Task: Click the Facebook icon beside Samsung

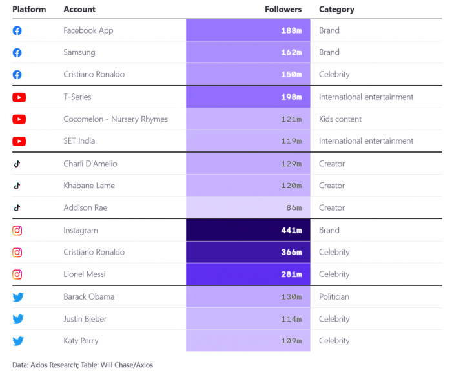Action: tap(17, 52)
